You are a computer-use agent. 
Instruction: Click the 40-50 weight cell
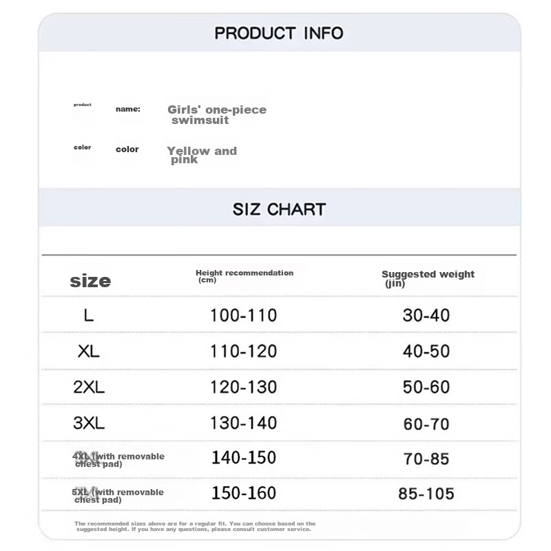click(426, 351)
